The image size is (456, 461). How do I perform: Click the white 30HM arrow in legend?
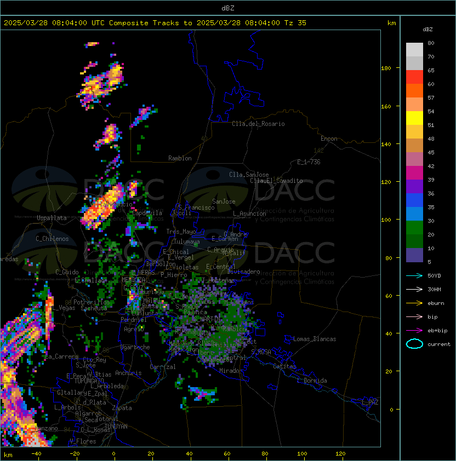point(414,289)
